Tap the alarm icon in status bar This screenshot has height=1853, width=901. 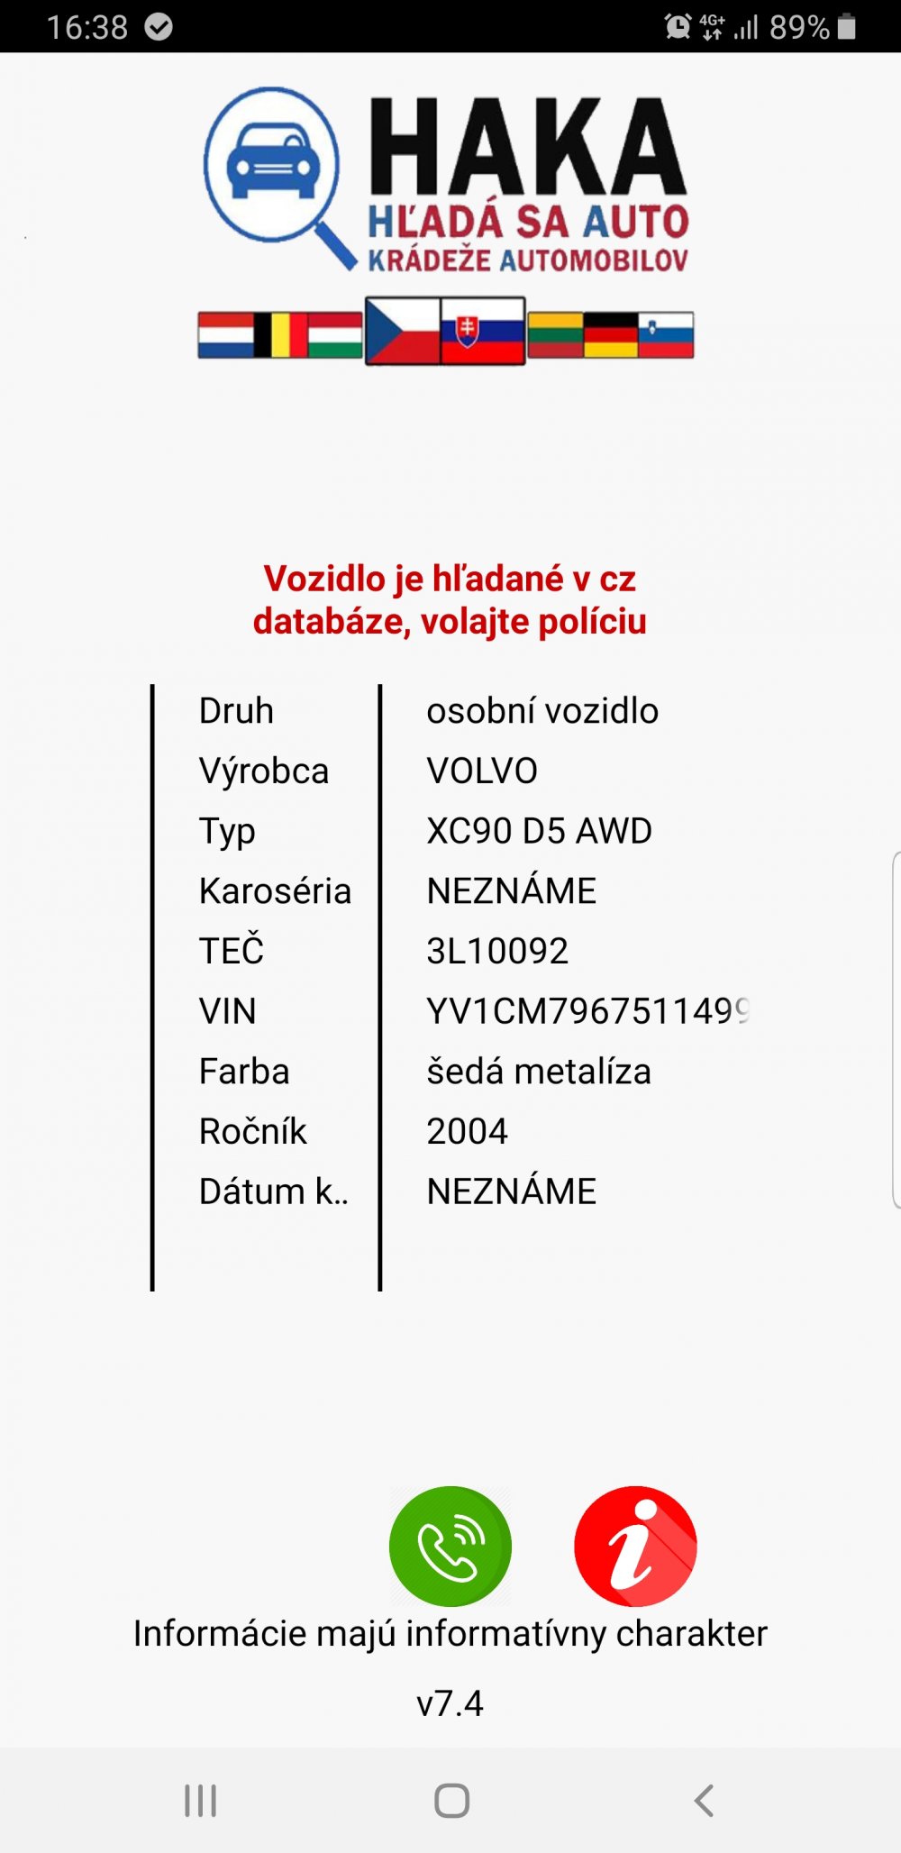(678, 26)
